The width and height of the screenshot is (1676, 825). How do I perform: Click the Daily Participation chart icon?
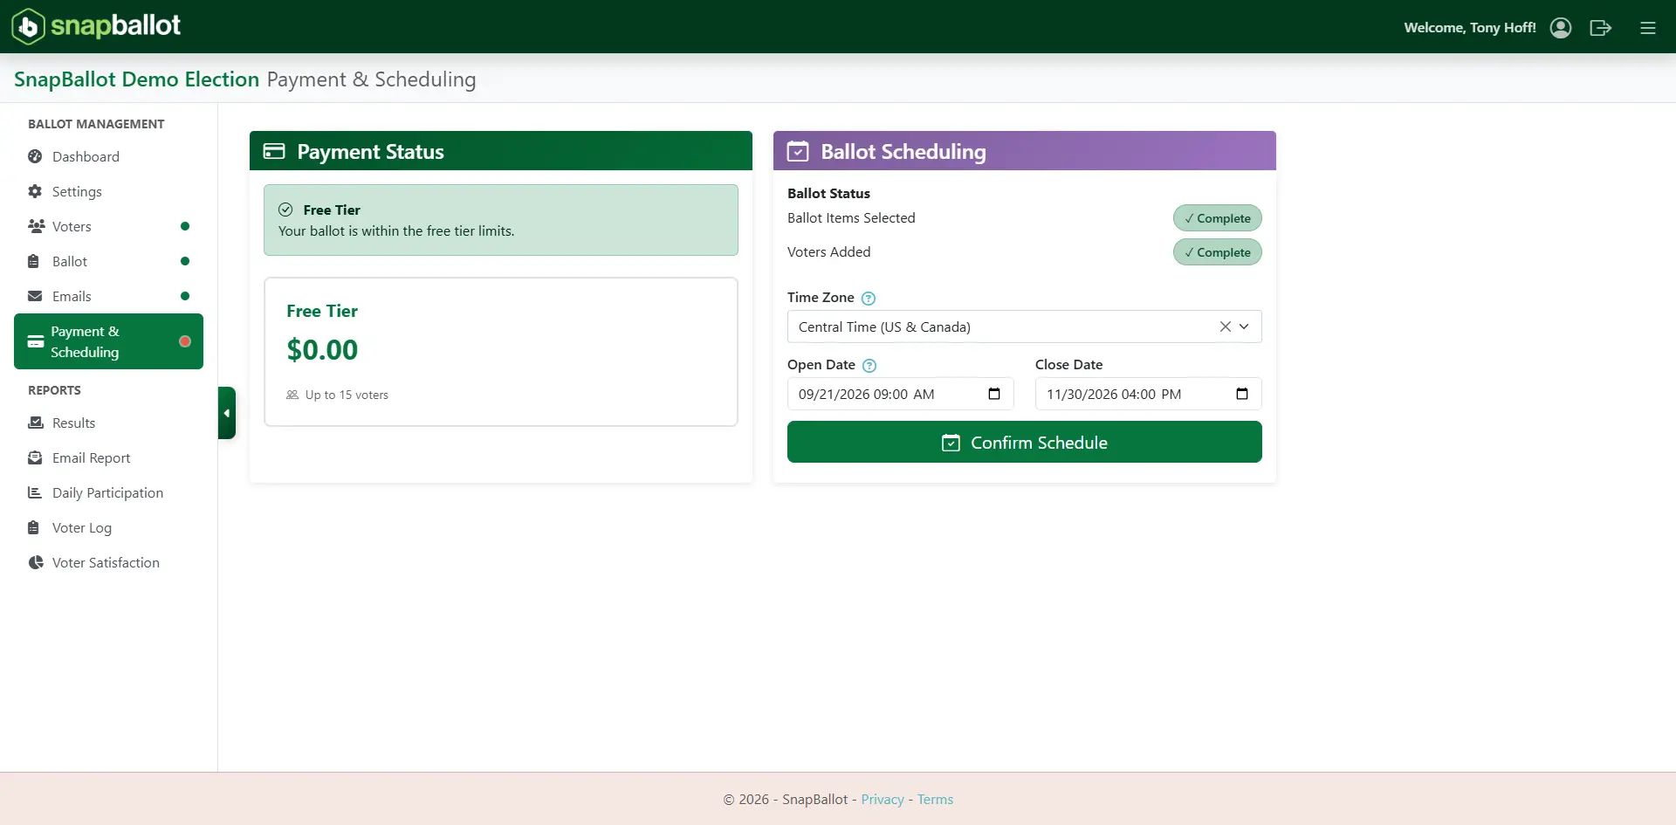point(35,492)
